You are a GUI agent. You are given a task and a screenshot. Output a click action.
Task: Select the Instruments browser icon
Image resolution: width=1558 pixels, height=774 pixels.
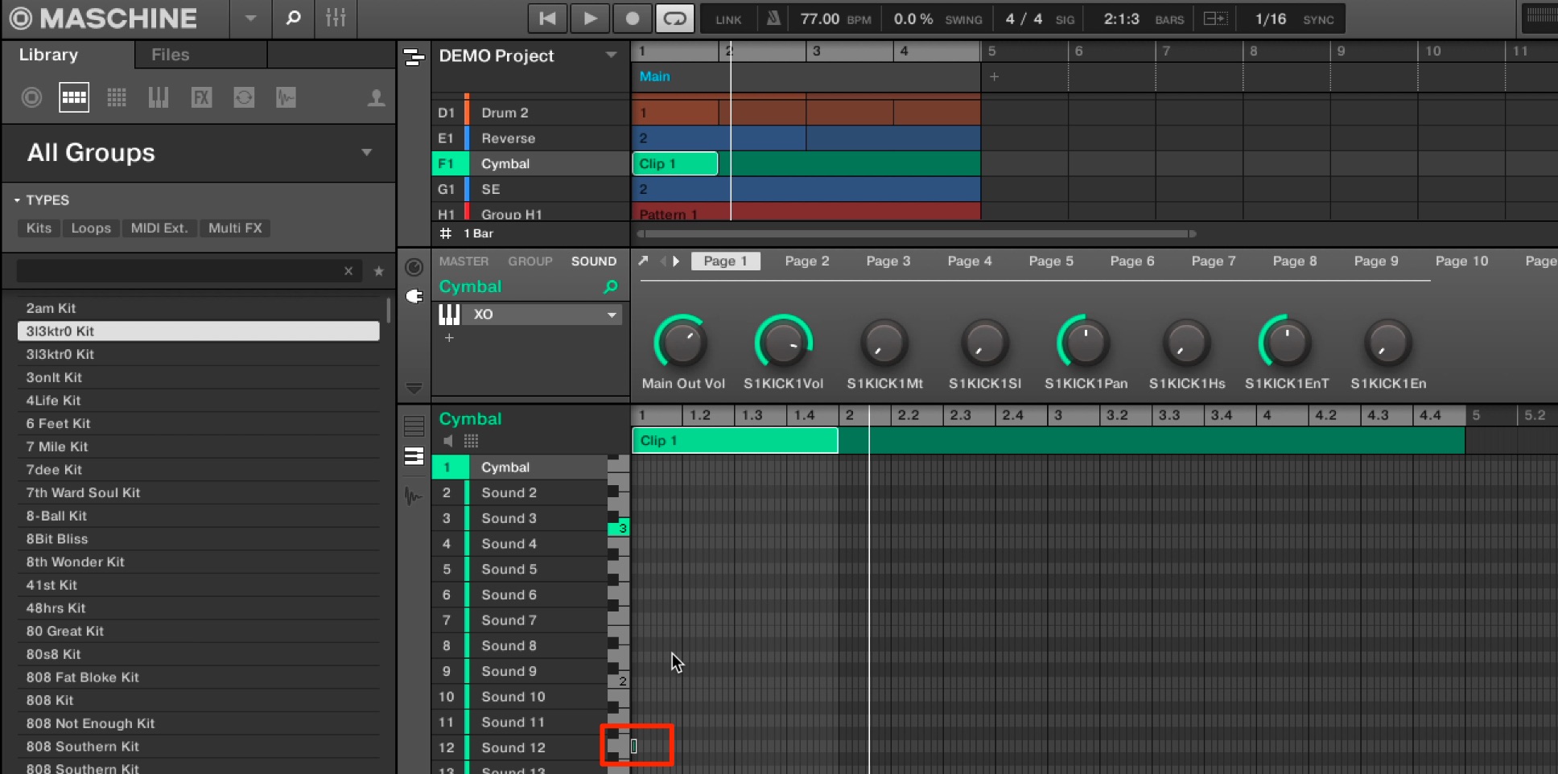(159, 97)
